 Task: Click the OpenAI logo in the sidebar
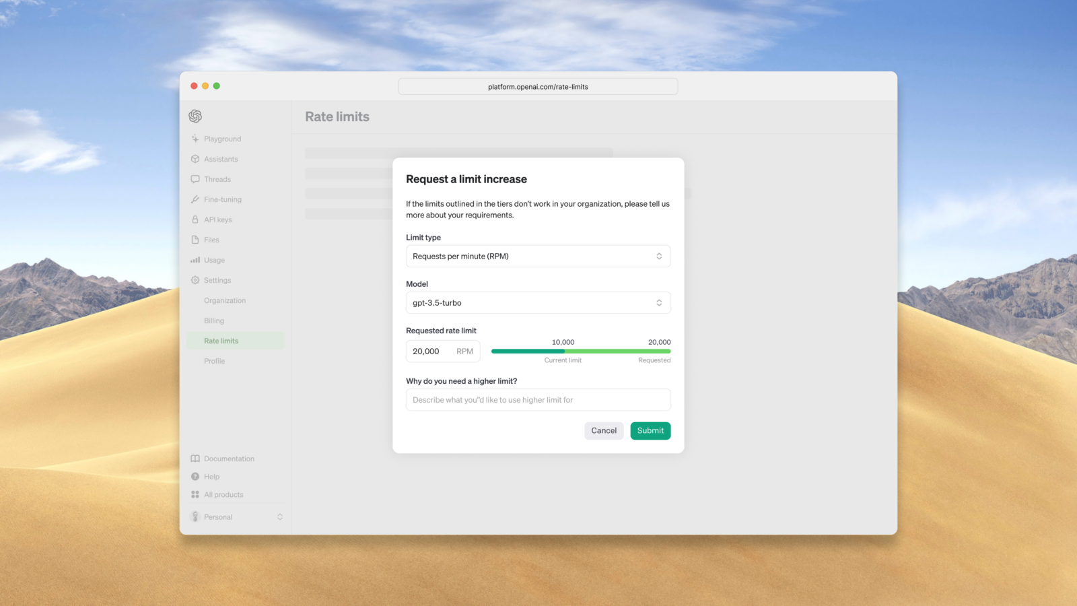[x=195, y=116]
